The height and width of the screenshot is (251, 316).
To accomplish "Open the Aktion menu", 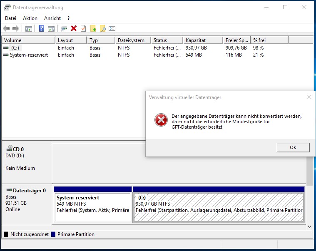I will point(30,18).
